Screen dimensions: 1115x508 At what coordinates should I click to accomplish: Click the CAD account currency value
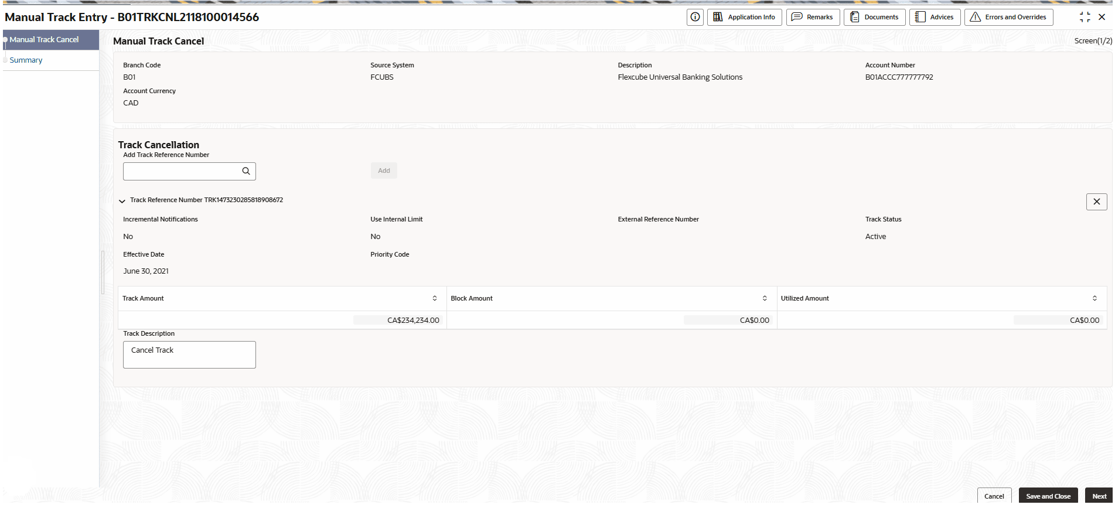tap(131, 103)
